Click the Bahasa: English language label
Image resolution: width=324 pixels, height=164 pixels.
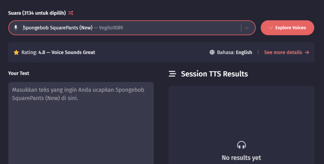234,52
